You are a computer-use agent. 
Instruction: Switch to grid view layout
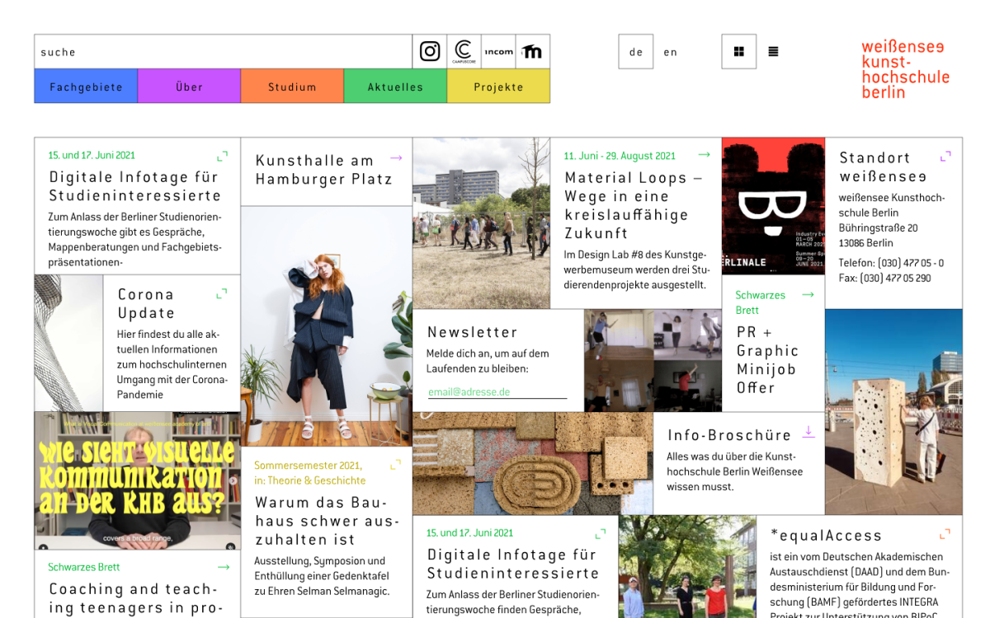(738, 51)
